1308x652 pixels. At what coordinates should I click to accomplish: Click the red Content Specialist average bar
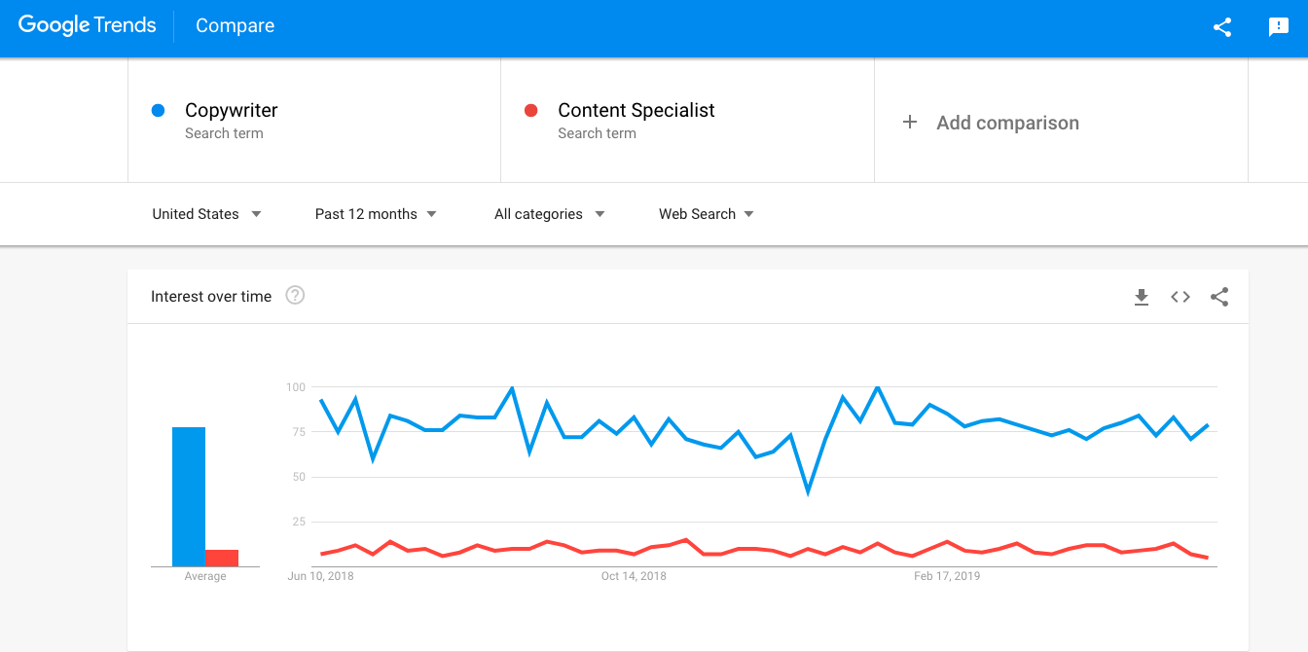pyautogui.click(x=222, y=558)
